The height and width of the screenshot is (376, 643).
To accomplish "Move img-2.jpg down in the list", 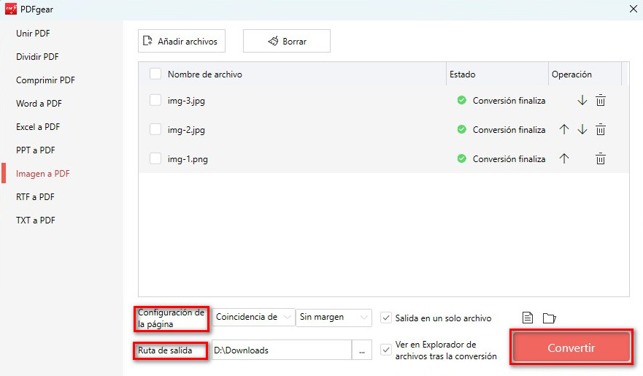I will (x=582, y=129).
